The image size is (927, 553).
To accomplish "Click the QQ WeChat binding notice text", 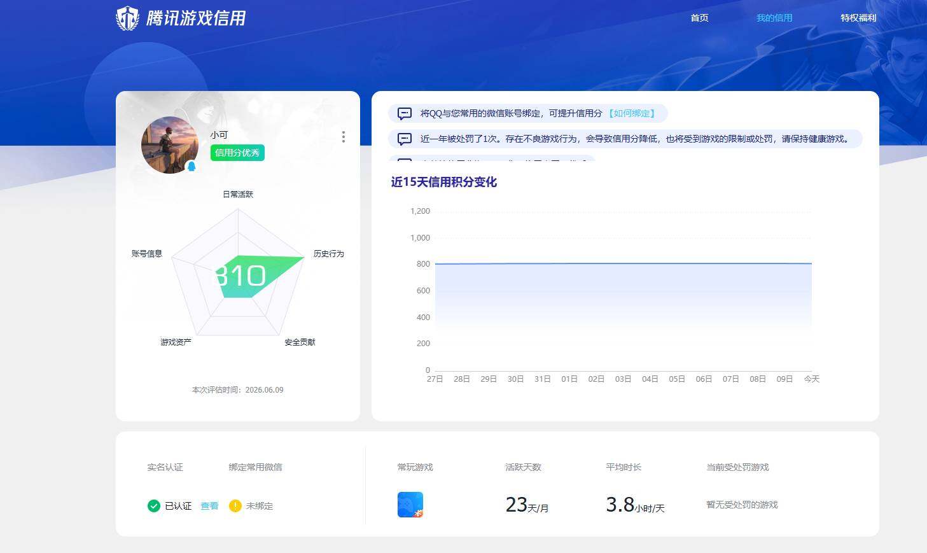I will 511,113.
